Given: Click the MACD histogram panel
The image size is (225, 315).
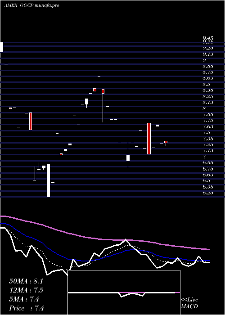Looking at the screenshot, I should (x=124, y=292).
